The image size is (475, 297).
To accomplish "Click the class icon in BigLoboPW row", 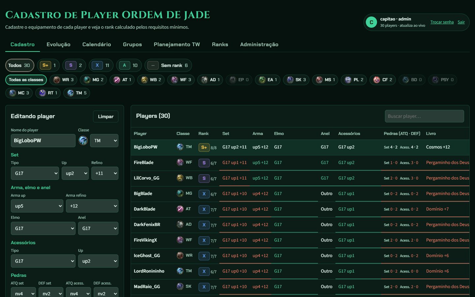I will (x=180, y=147).
